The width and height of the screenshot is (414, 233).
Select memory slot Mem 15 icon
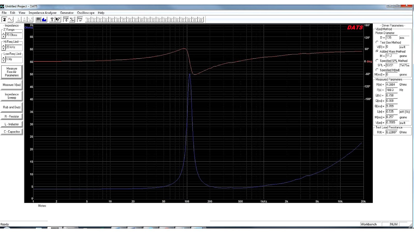171,19
